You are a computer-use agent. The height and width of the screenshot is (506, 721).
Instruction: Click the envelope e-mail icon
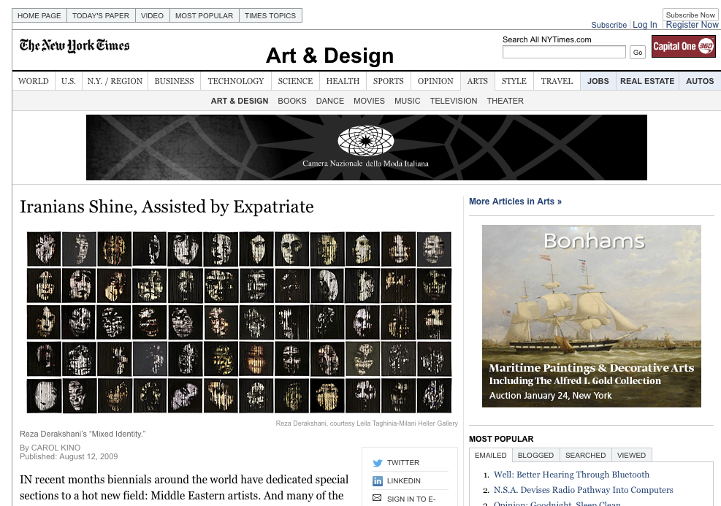pyautogui.click(x=377, y=498)
